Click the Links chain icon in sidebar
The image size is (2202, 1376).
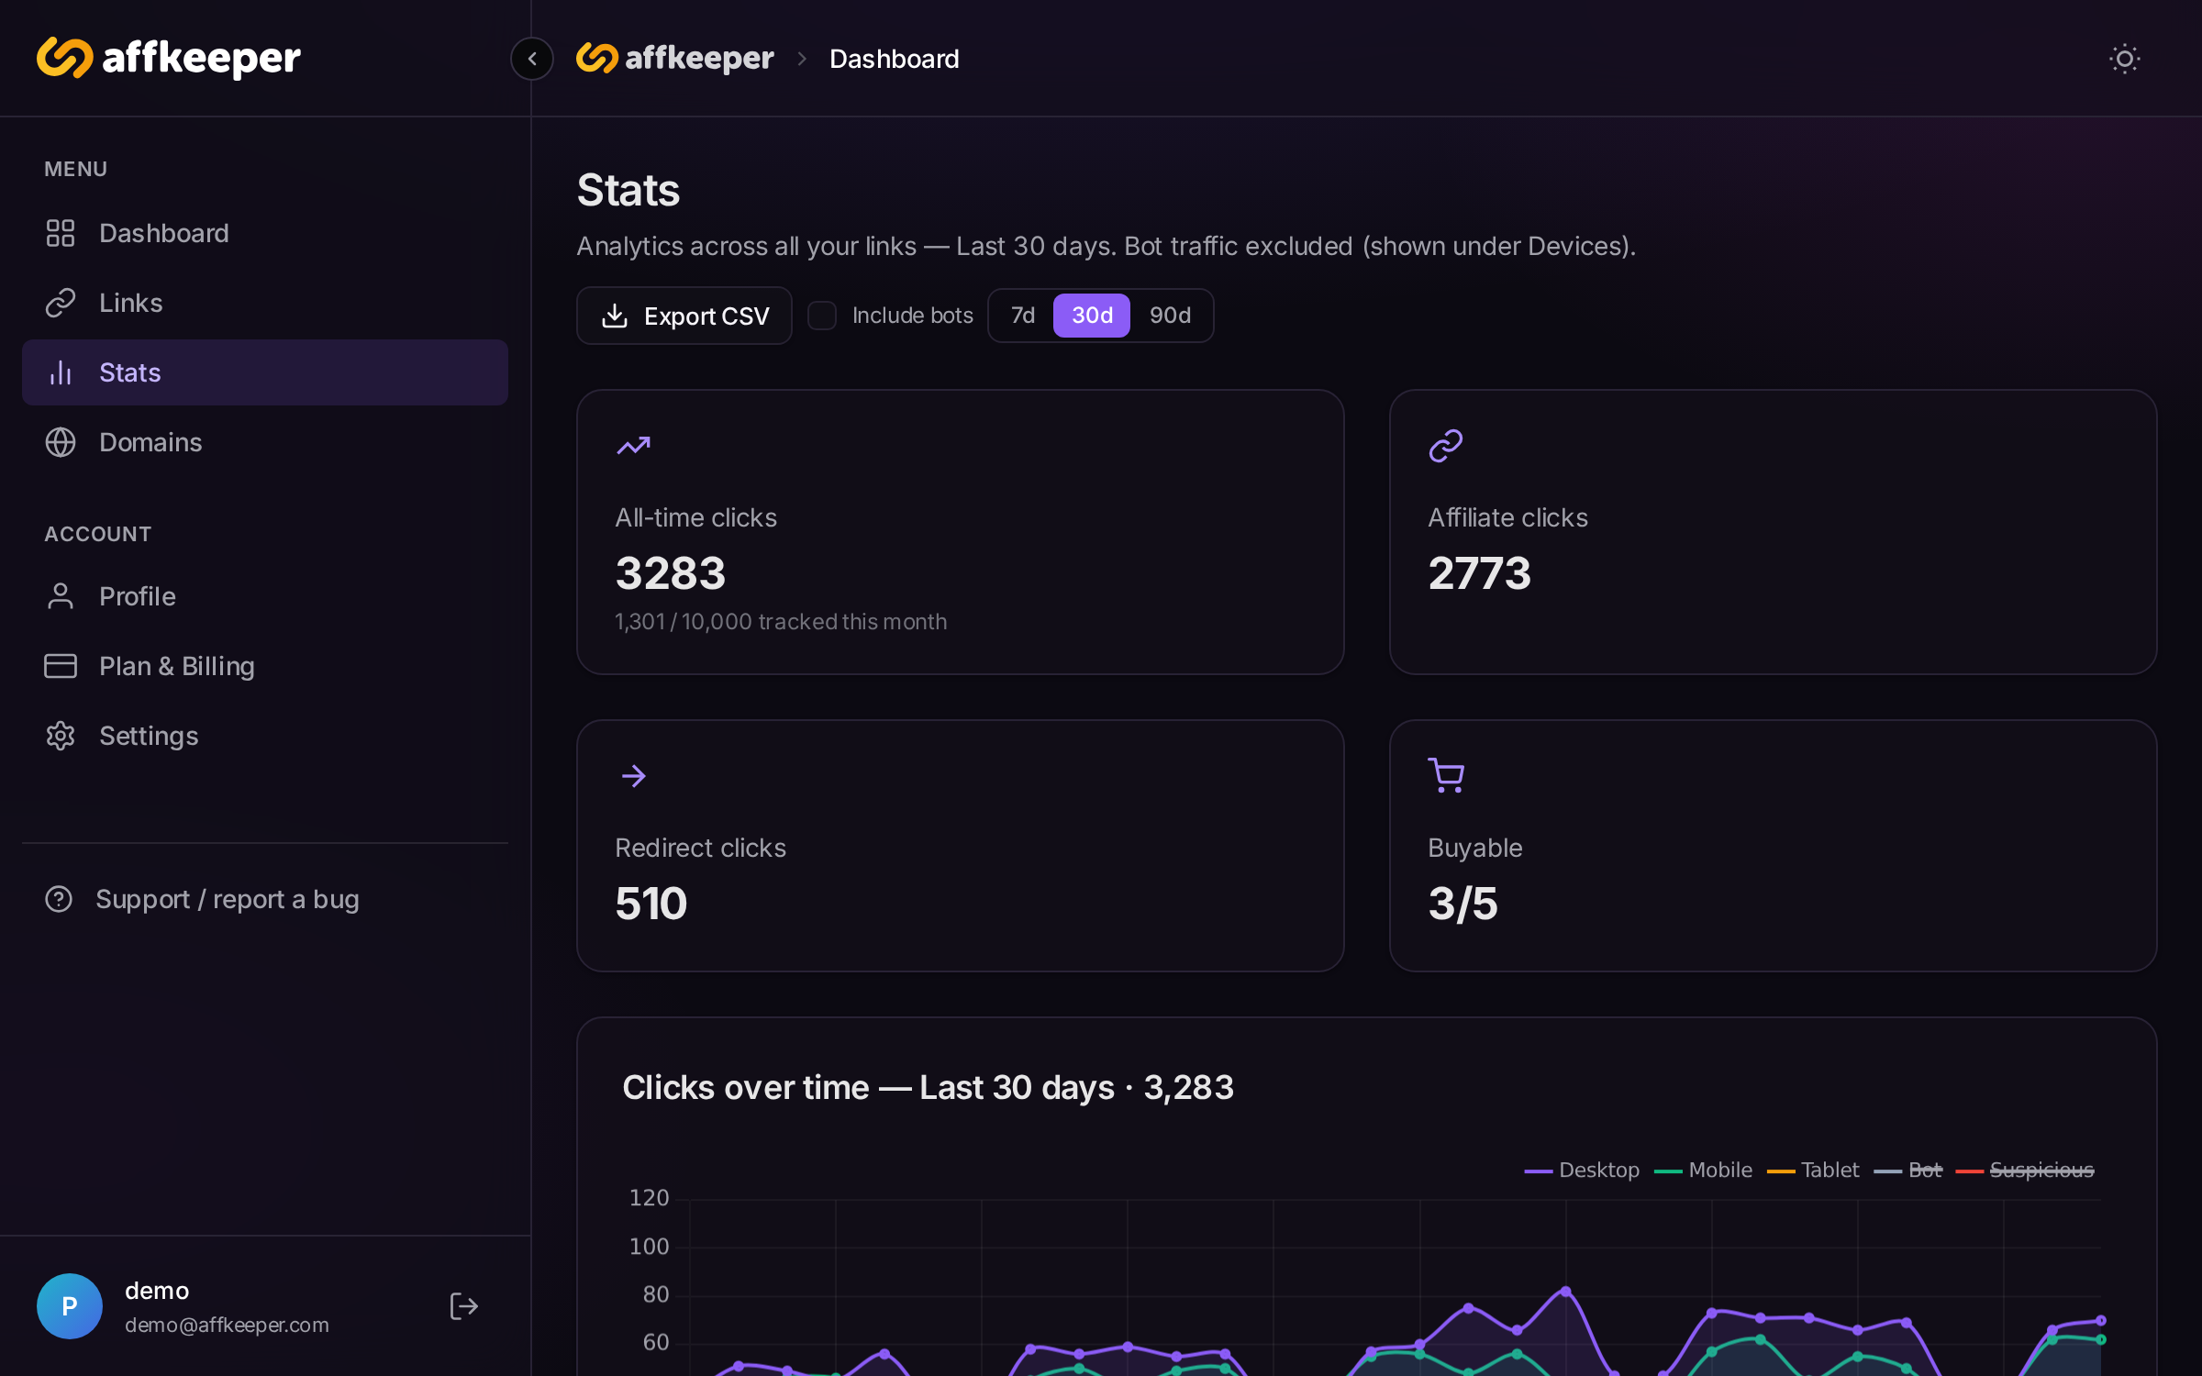point(61,303)
